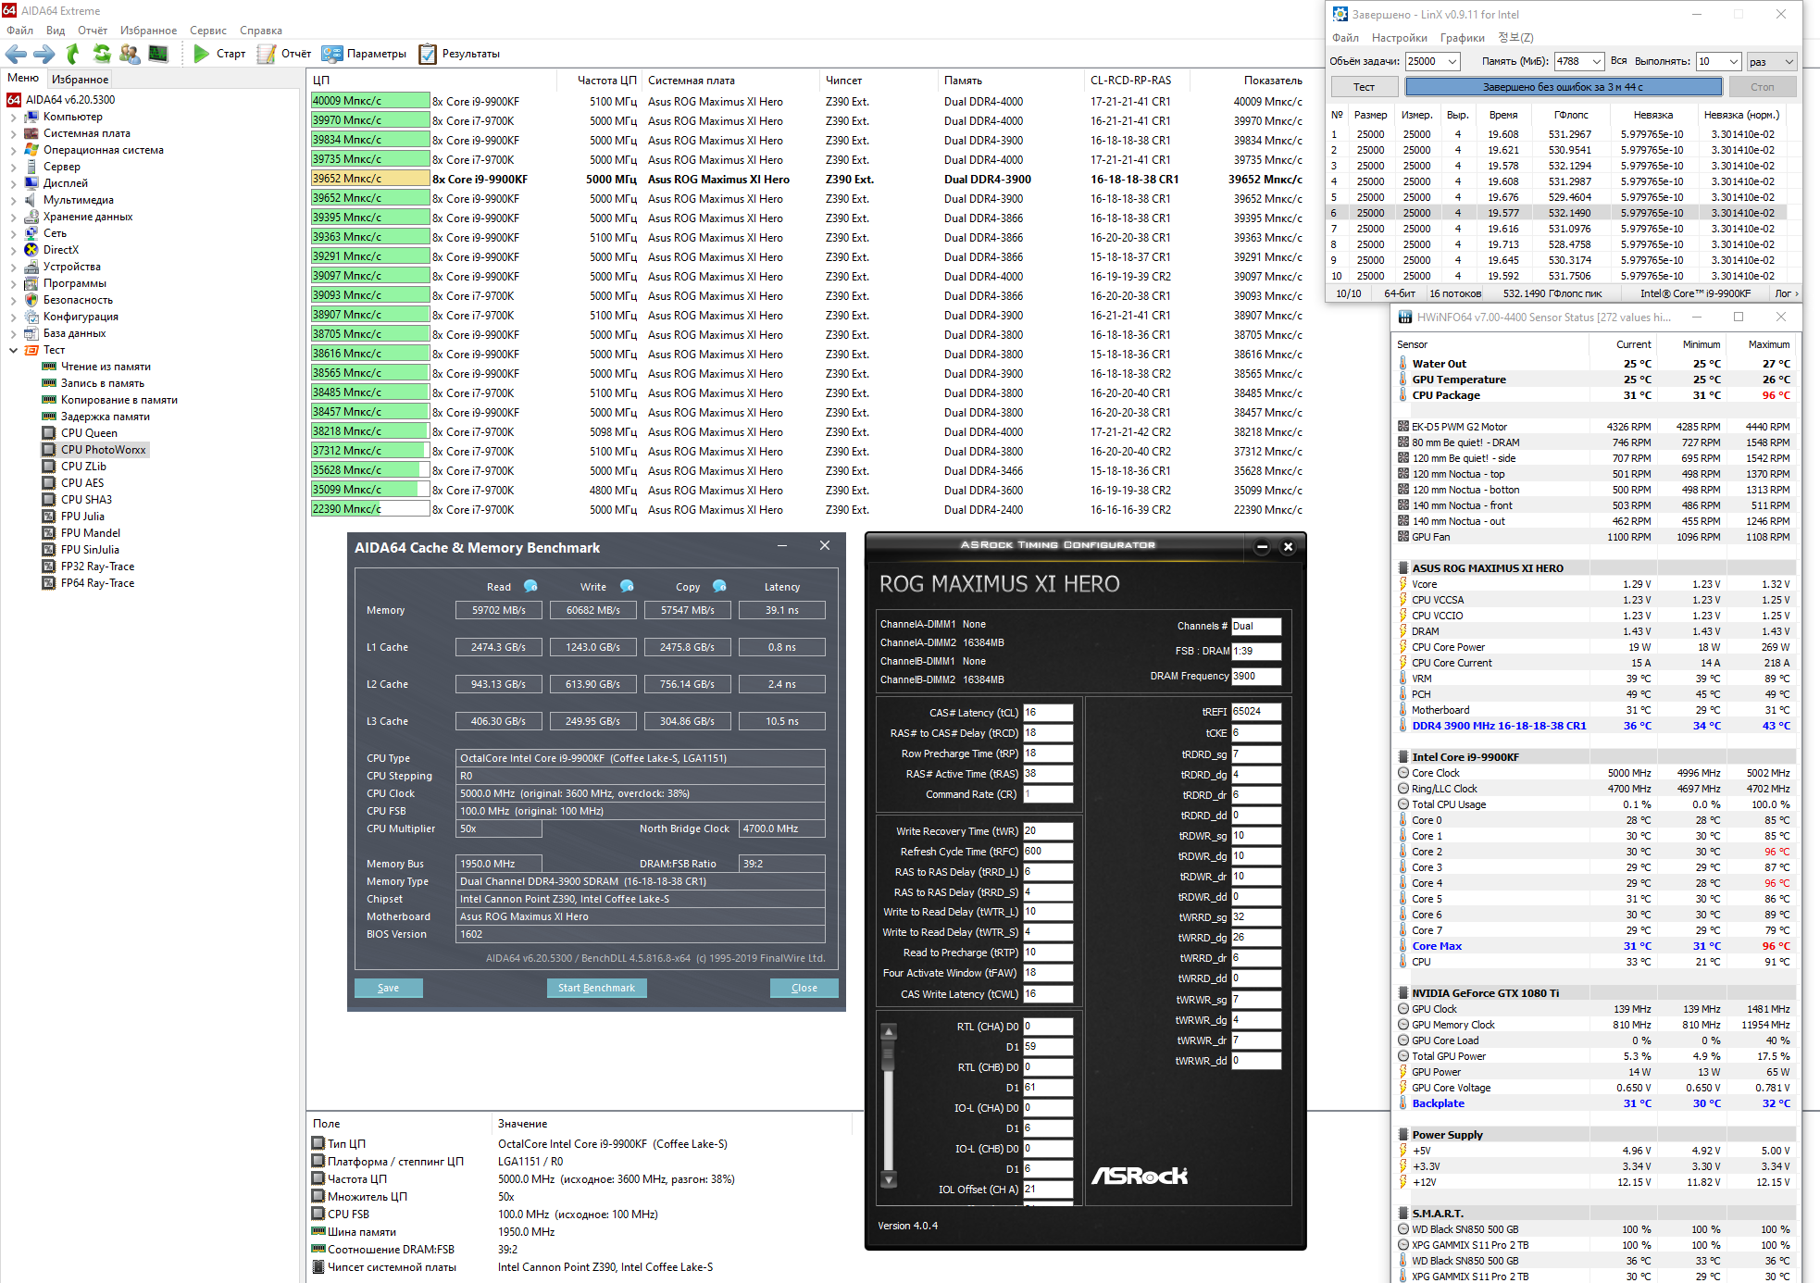Click the info icon next to Read
Image resolution: width=1820 pixels, height=1283 pixels.
pyautogui.click(x=530, y=586)
